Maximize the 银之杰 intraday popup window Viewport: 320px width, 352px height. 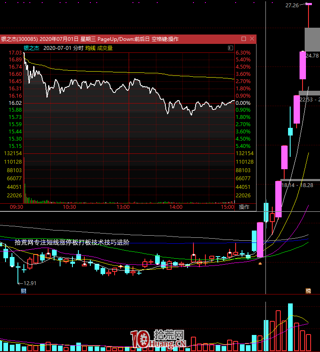click(244, 39)
